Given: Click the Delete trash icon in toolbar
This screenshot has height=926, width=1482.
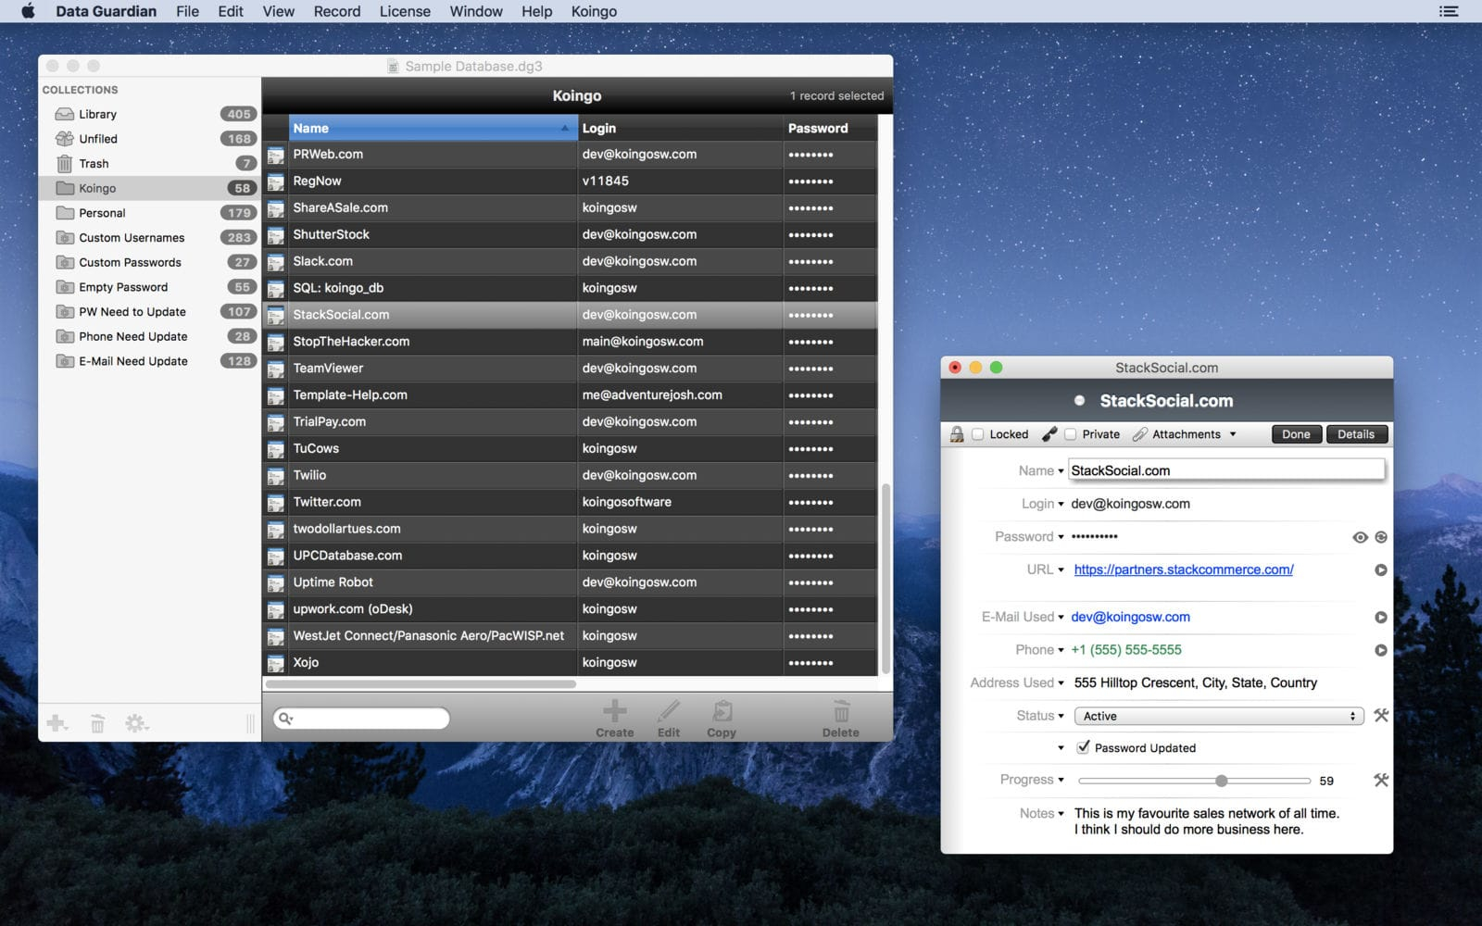Looking at the screenshot, I should pos(841,712).
